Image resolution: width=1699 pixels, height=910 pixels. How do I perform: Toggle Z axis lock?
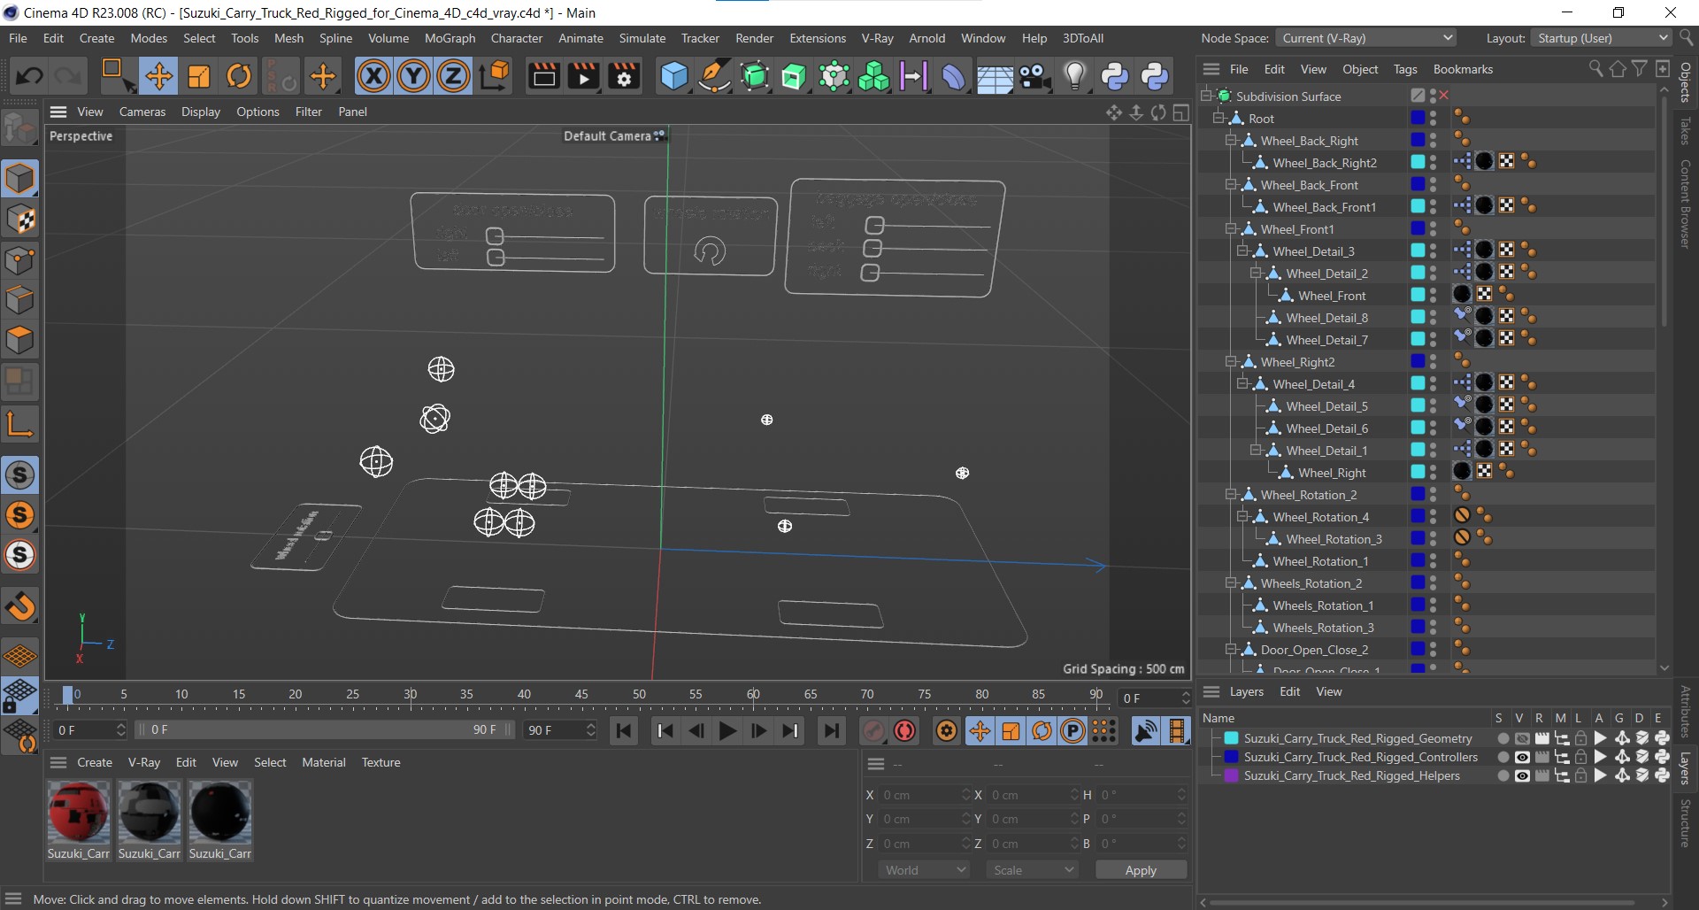(x=453, y=76)
